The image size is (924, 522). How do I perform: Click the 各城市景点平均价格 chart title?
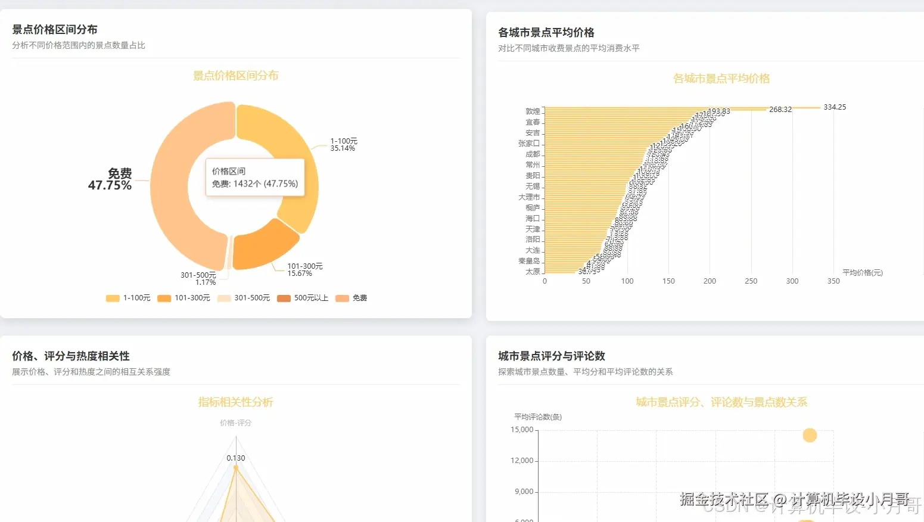[721, 78]
